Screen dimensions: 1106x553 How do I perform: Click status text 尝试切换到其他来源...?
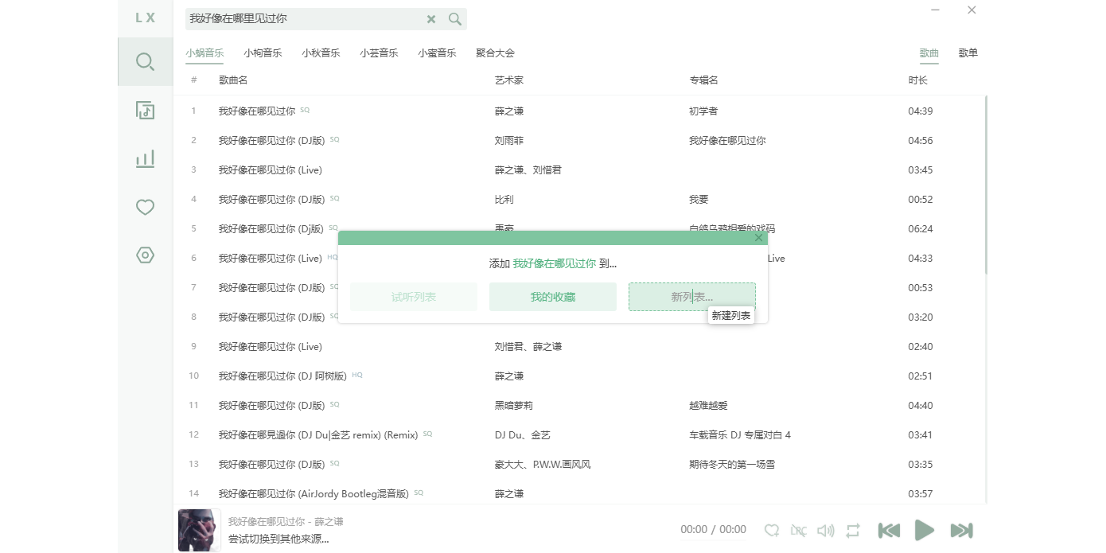(278, 539)
